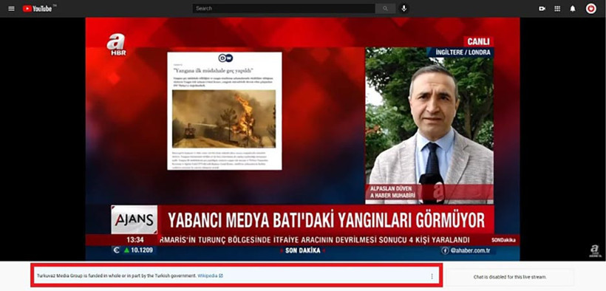This screenshot has height=291, width=606.
Task: Open the create video camera icon
Action: pyautogui.click(x=542, y=9)
